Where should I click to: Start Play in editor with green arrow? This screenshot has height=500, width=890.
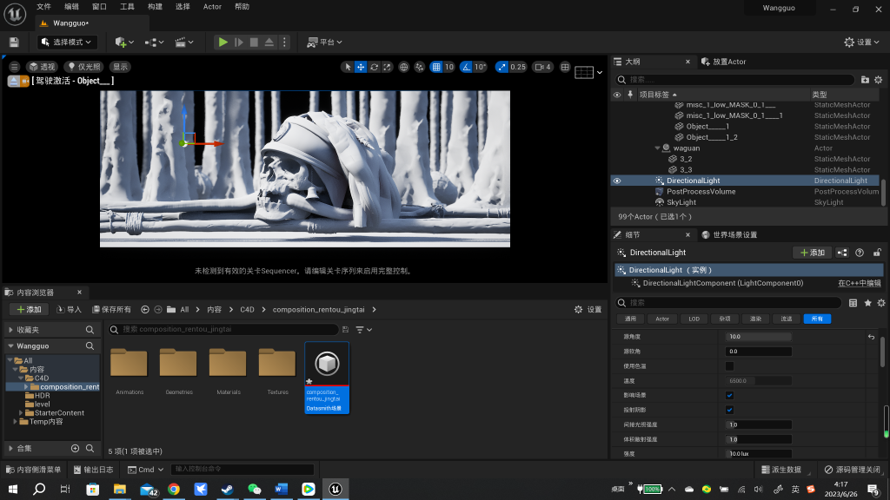click(x=223, y=43)
